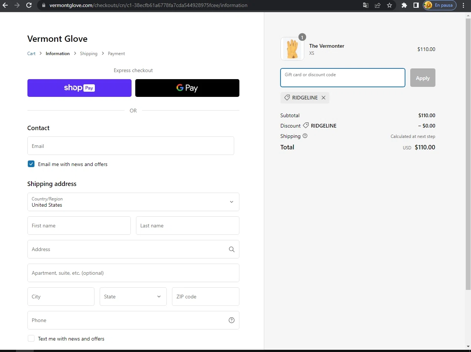Focus the ZIP code field
The image size is (471, 352).
[x=206, y=297]
